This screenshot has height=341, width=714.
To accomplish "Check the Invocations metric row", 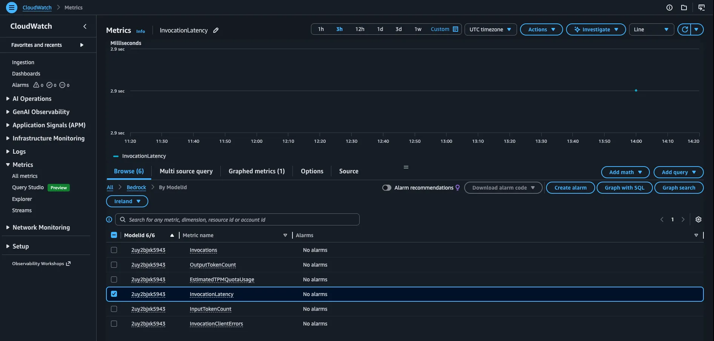I will coord(114,250).
